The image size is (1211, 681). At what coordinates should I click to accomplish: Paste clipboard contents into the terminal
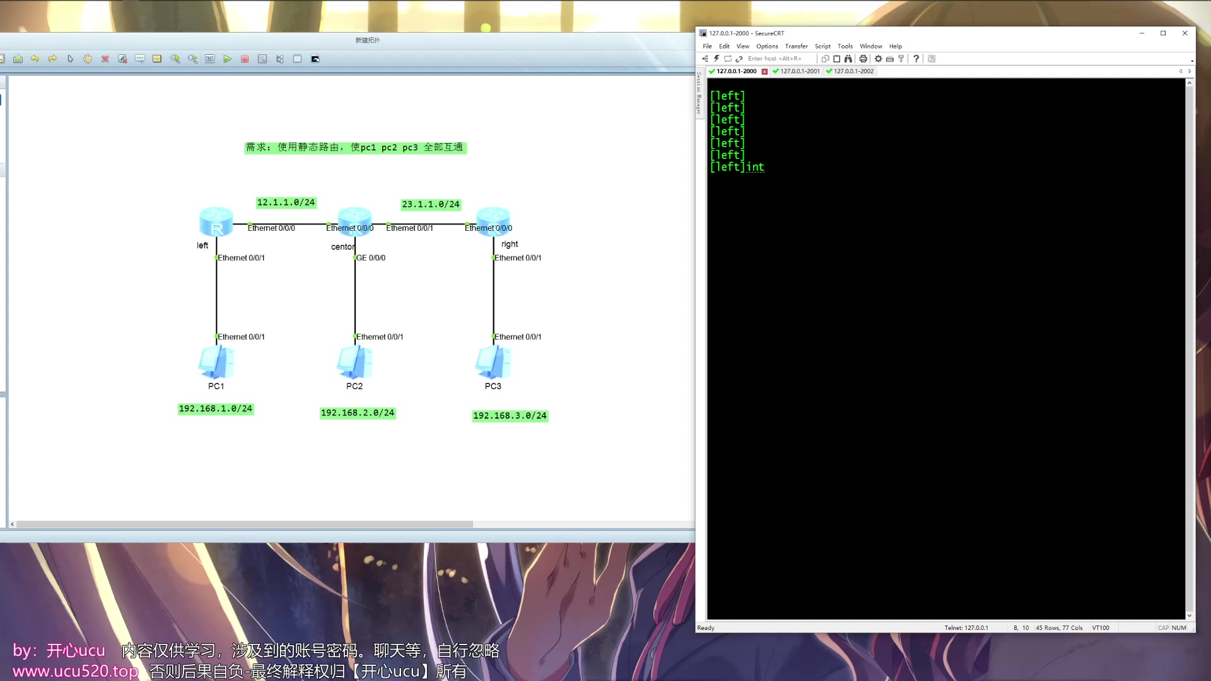pos(837,58)
